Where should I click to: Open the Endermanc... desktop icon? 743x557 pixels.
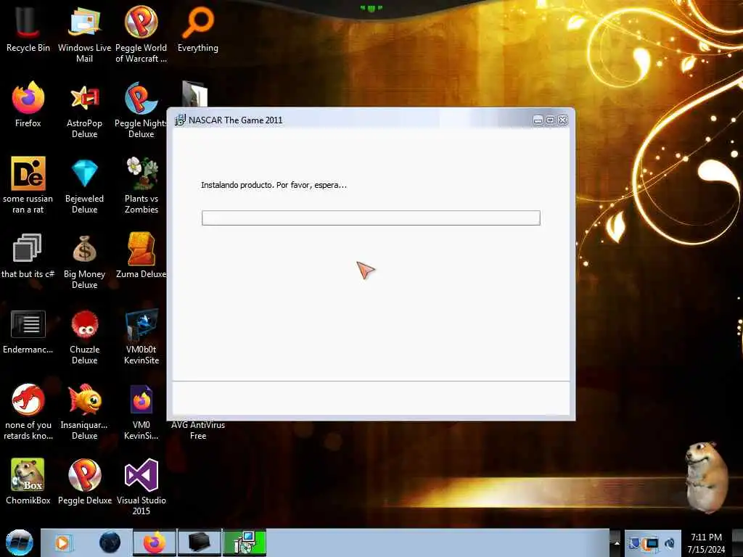click(28, 331)
